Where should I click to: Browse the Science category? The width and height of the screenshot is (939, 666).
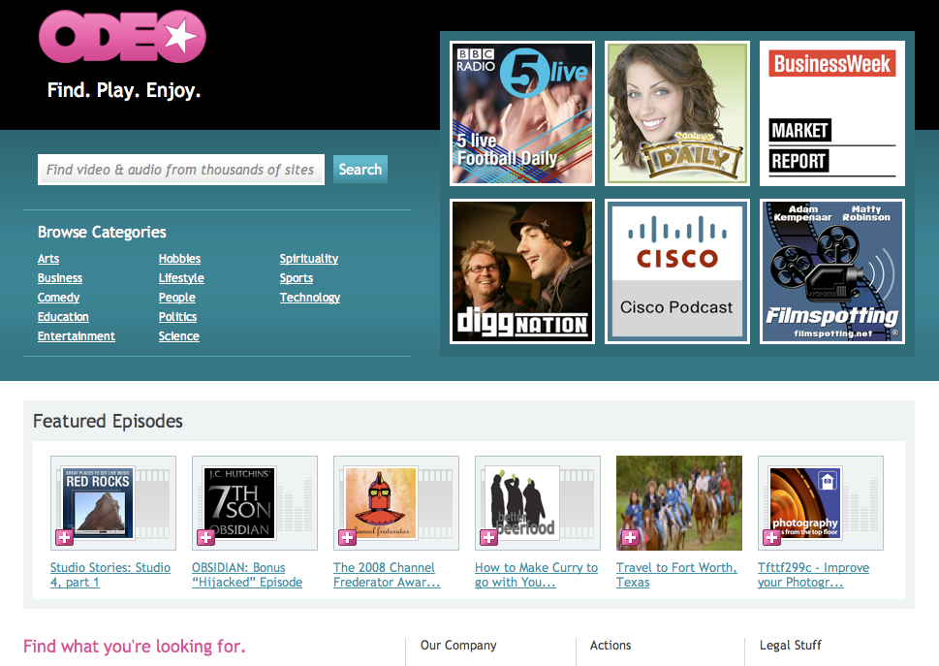coord(179,336)
